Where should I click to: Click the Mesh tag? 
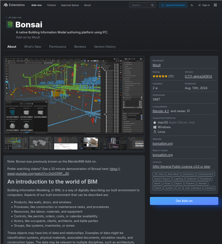157,184
